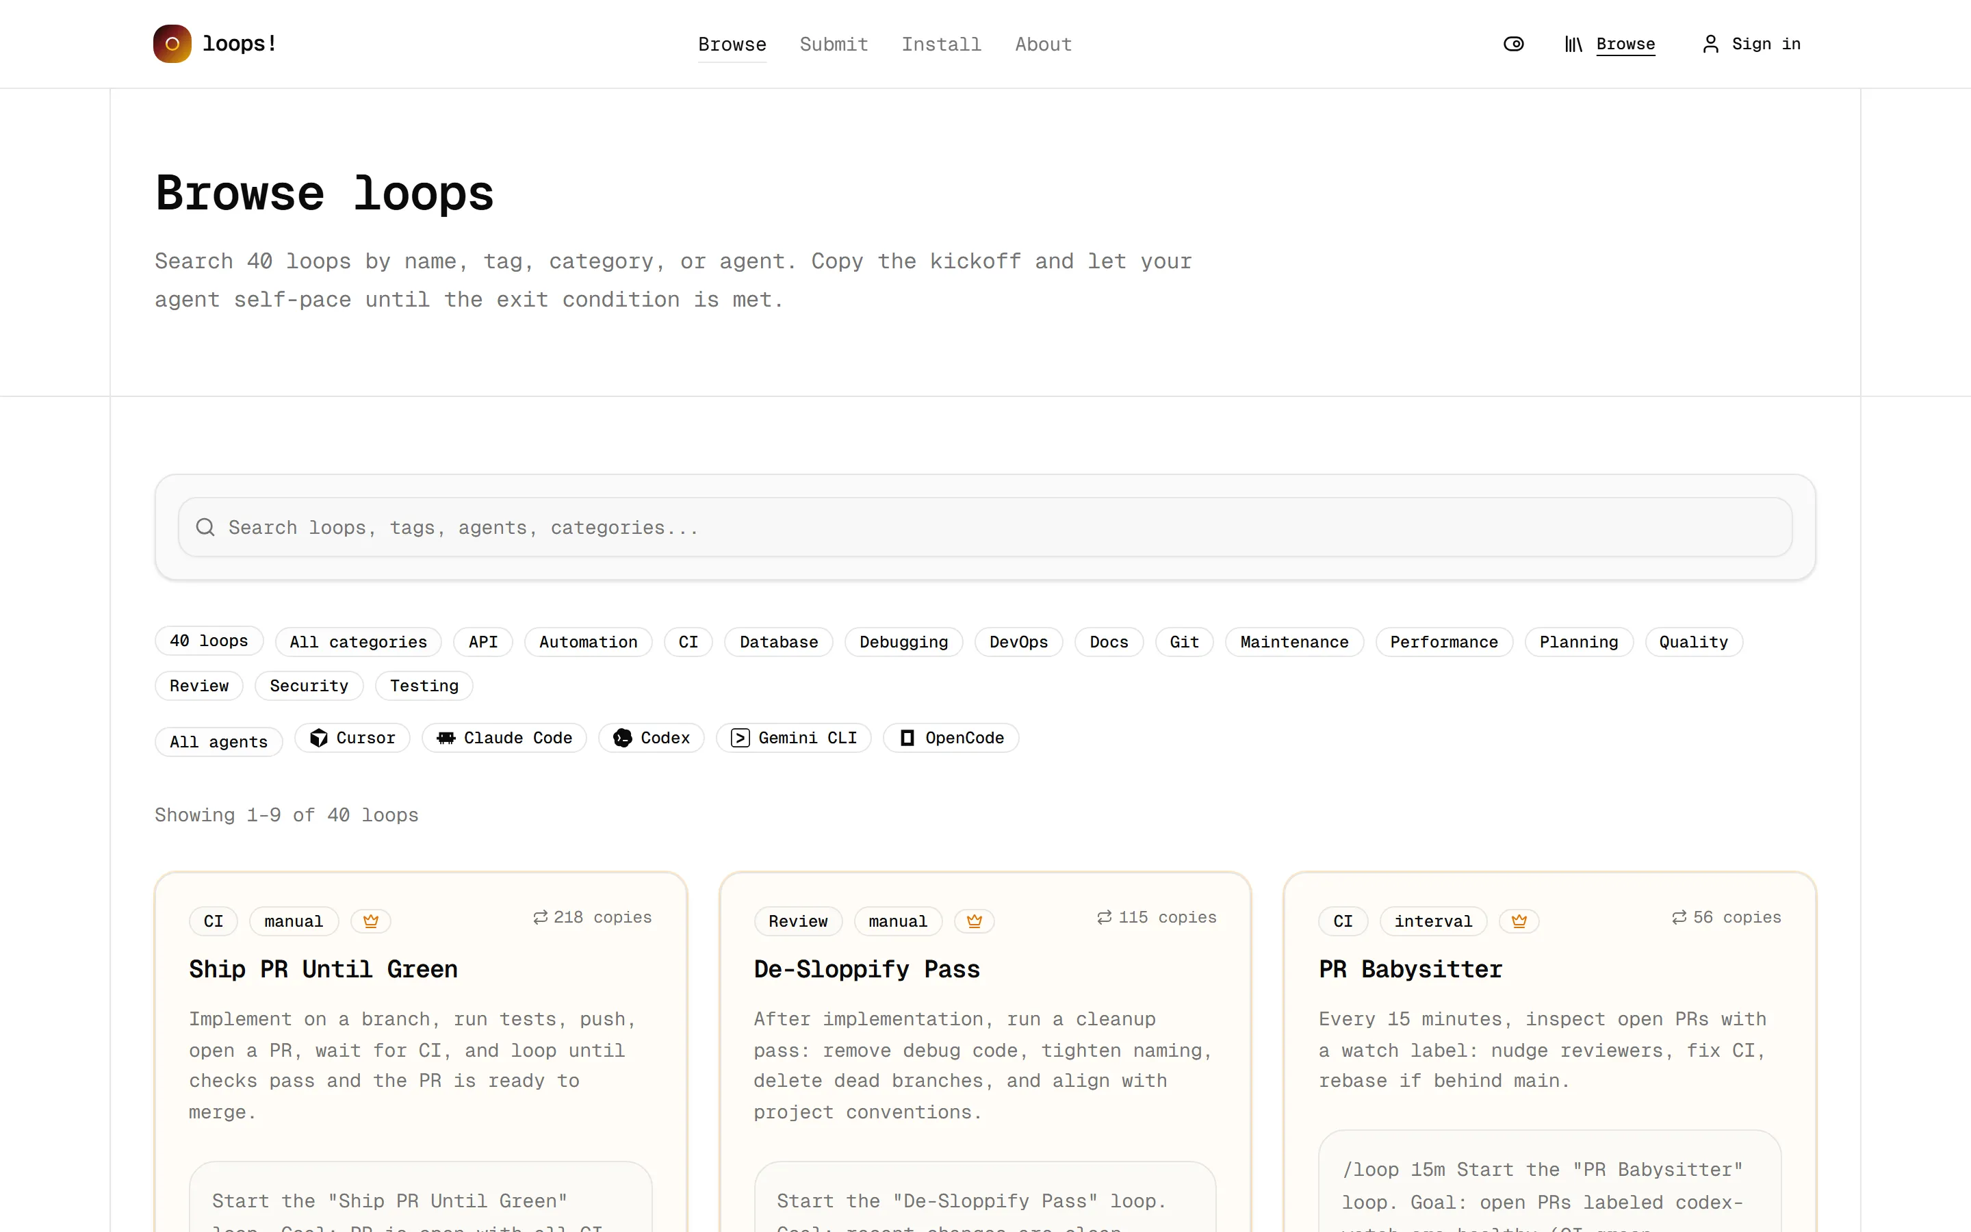
Task: Filter by OpenCode agent
Action: click(951, 739)
